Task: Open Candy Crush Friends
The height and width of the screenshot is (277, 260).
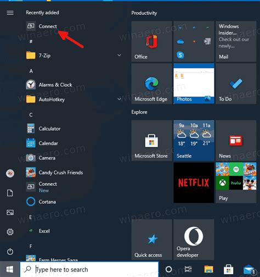Action: [x=54, y=173]
